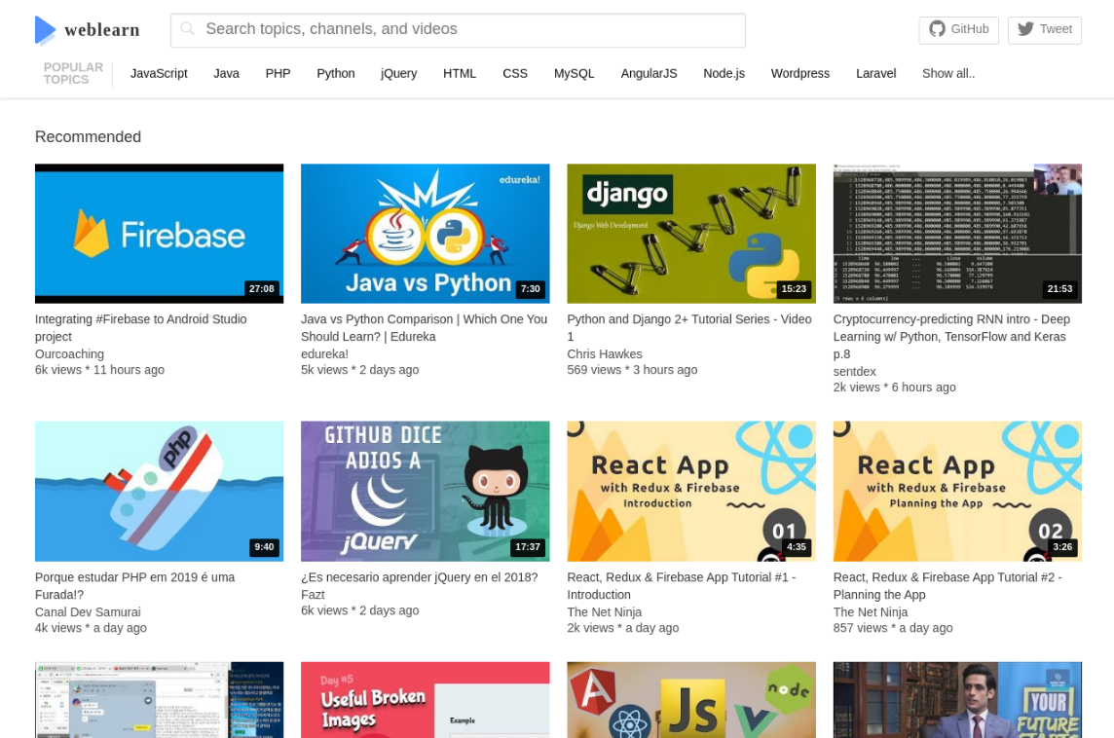The height and width of the screenshot is (738, 1114).
Task: Open the sinking PHP ship thumbnail
Action: tap(159, 492)
